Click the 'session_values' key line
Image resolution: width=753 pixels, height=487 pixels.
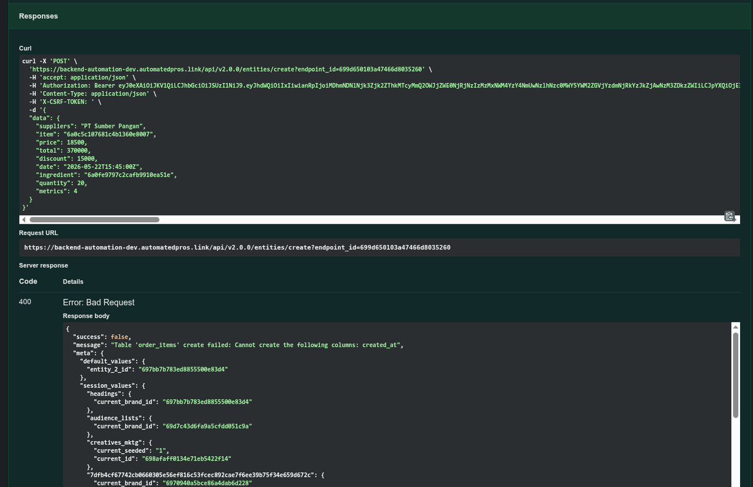click(112, 386)
